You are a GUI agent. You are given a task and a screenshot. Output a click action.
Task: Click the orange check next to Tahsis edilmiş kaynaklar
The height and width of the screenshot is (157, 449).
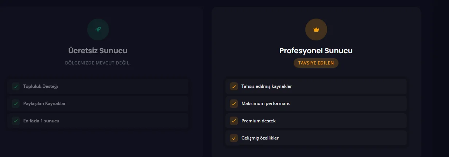234,86
